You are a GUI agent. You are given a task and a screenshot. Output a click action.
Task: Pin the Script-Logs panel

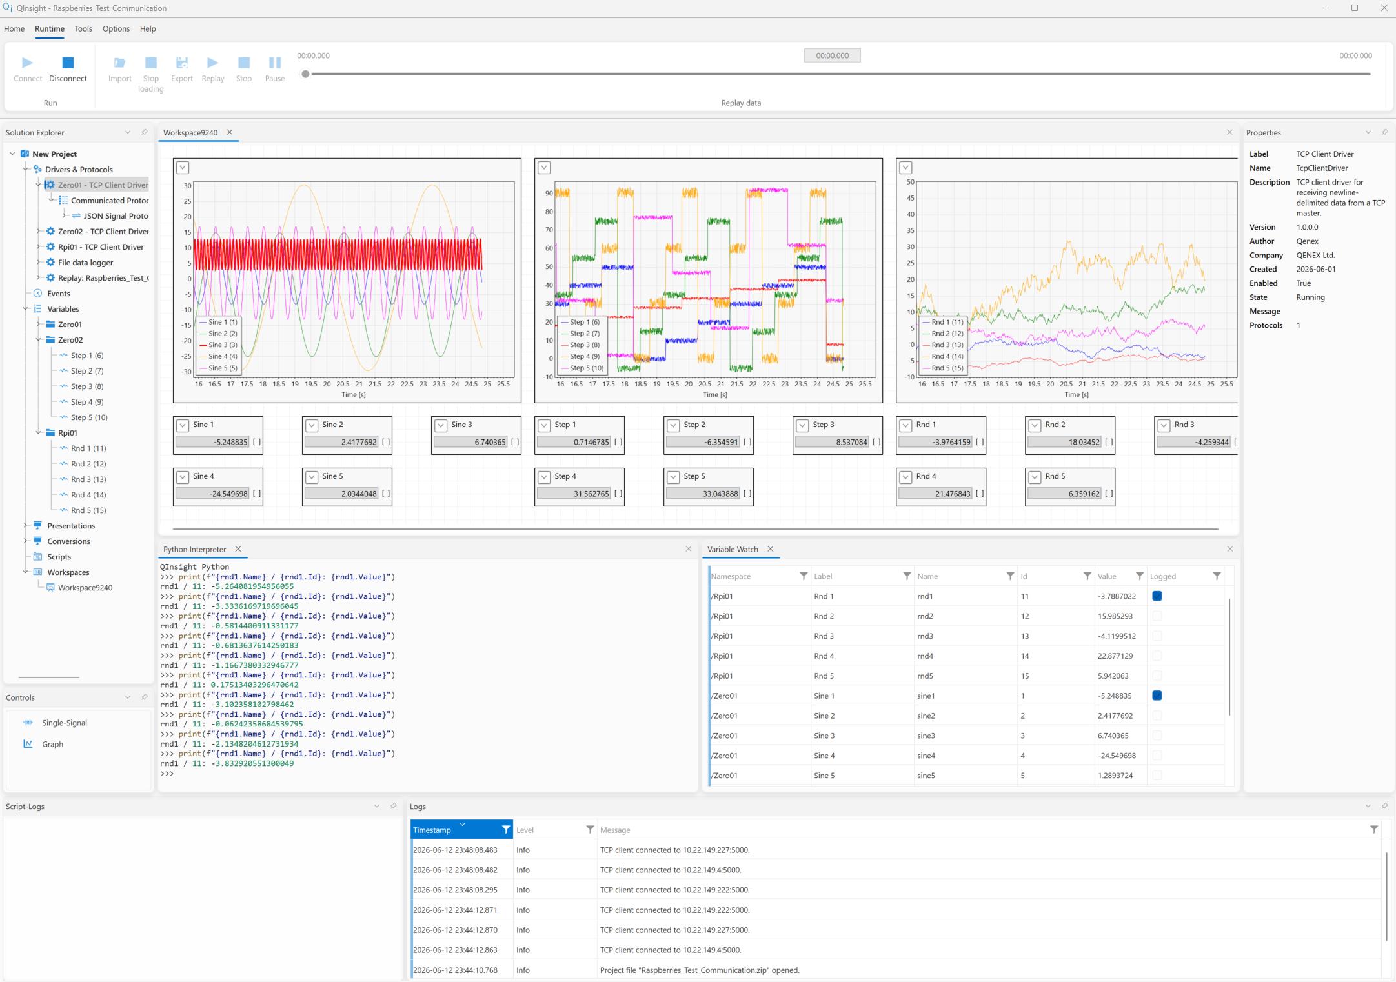point(394,806)
